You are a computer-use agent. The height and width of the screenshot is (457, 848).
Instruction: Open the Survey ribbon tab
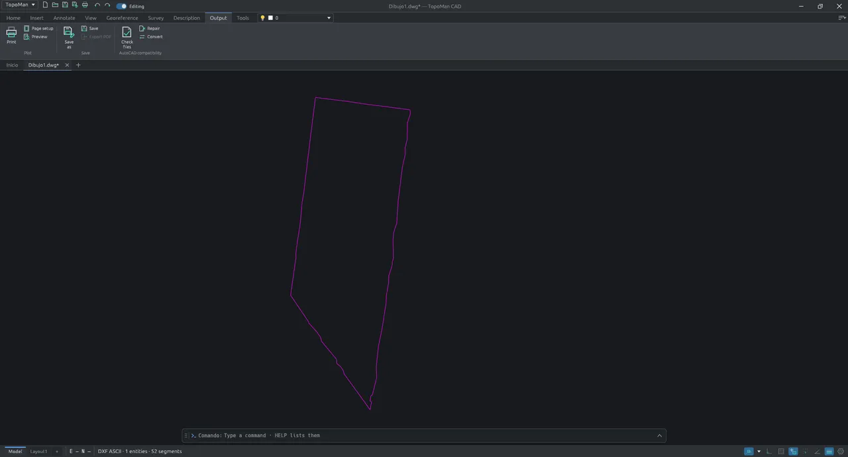tap(156, 18)
